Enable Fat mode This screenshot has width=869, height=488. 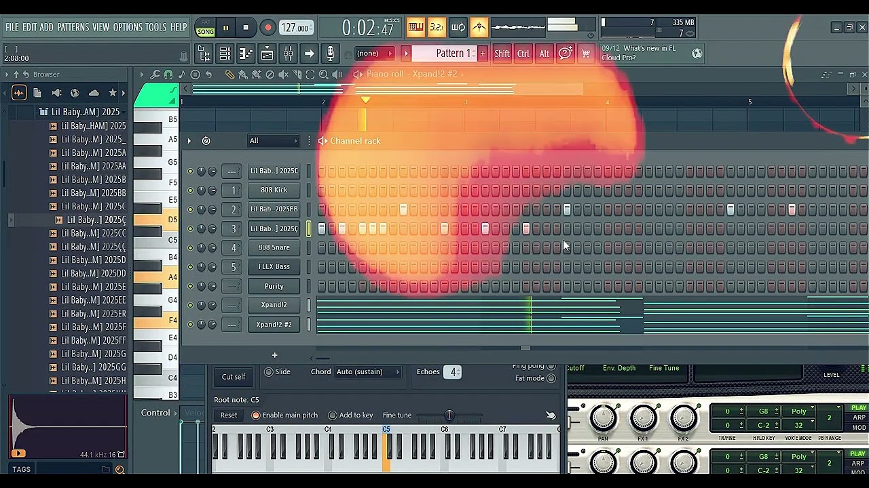tap(551, 378)
